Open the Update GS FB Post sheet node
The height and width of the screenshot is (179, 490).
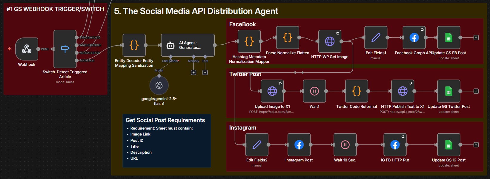(x=448, y=38)
